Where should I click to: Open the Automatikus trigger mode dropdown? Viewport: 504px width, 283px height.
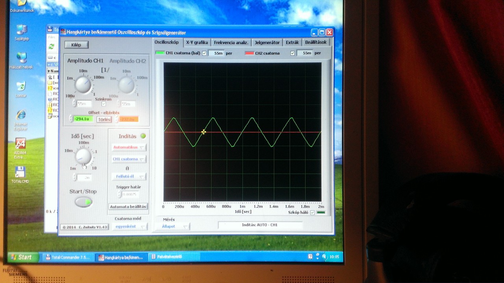click(129, 147)
